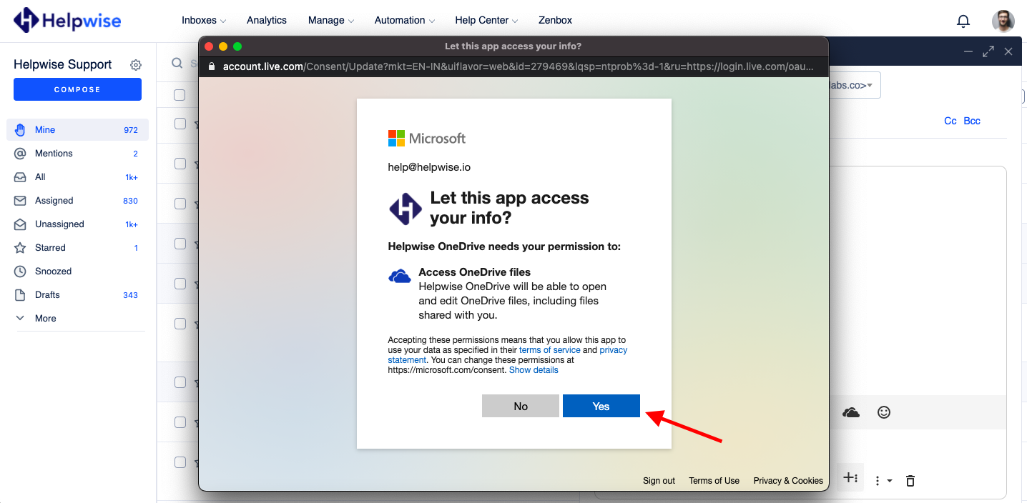Open the emoji picker in the composer

click(884, 412)
